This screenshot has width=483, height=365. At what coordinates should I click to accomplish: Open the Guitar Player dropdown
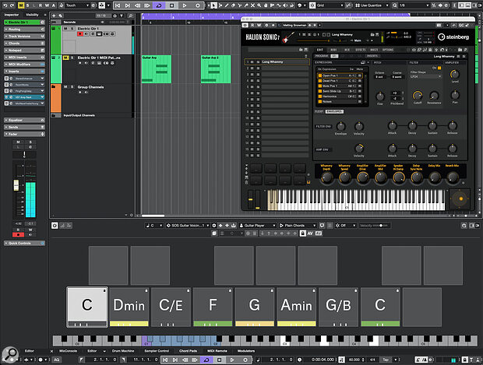click(257, 225)
